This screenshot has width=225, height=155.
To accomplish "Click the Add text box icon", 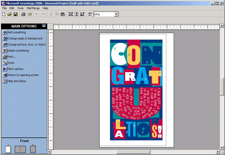I will pyautogui.click(x=70, y=14).
